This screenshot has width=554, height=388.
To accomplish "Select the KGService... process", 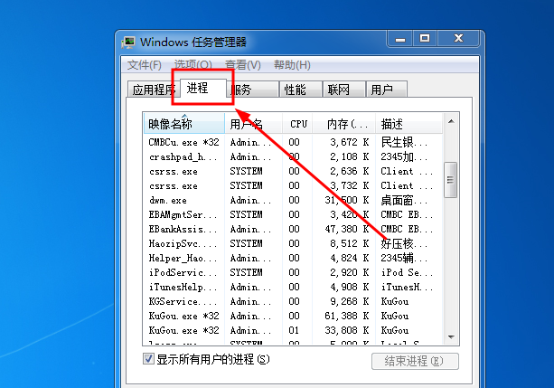I will pos(293,302).
